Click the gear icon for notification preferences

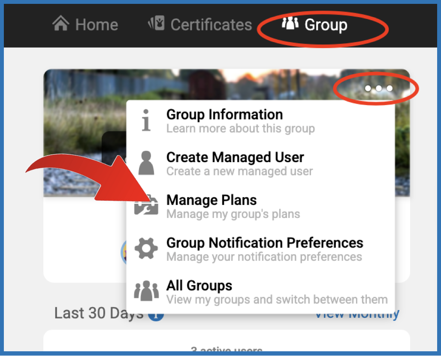coord(146,249)
